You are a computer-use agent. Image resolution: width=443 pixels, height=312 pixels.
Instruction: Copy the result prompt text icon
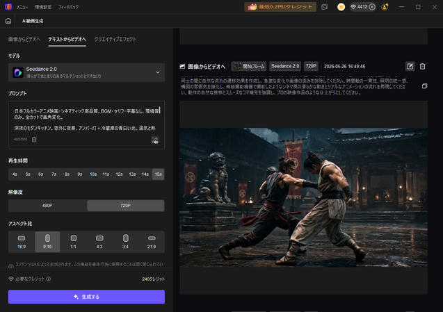[x=424, y=86]
